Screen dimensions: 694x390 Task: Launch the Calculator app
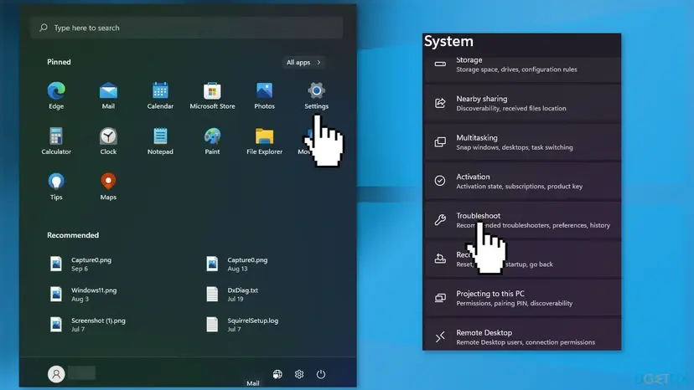click(x=56, y=141)
